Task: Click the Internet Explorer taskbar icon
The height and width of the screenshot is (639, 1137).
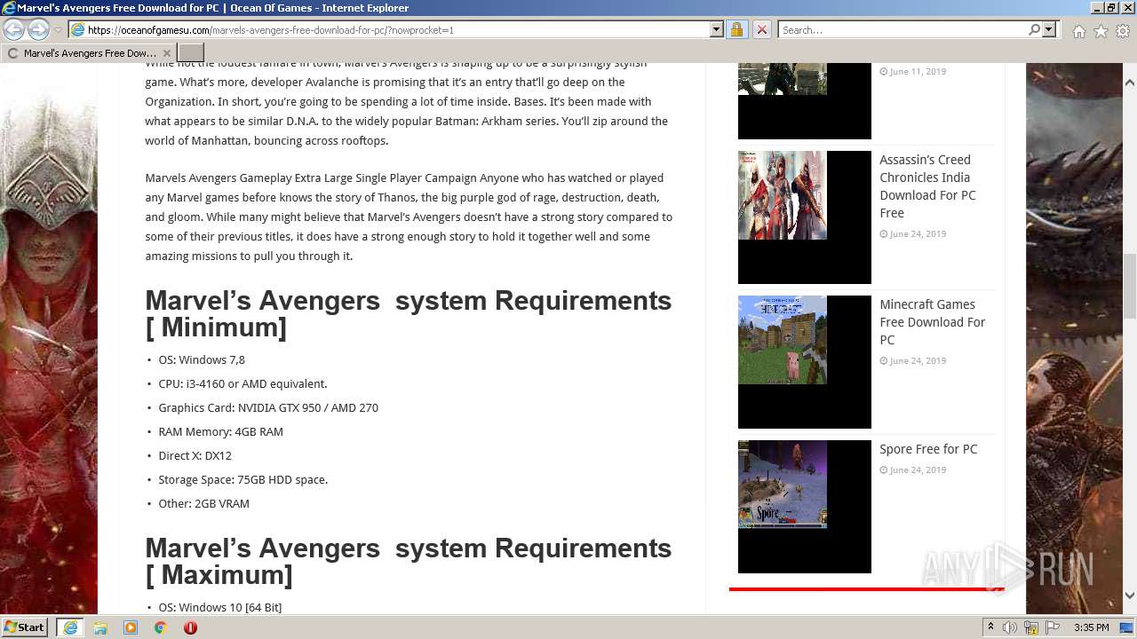Action: pos(69,627)
